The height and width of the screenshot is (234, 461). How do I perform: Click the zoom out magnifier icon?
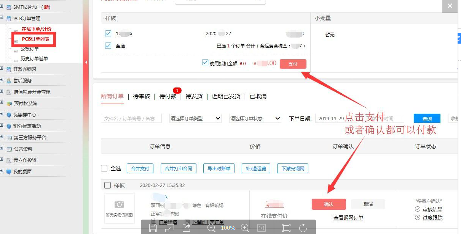point(211,228)
